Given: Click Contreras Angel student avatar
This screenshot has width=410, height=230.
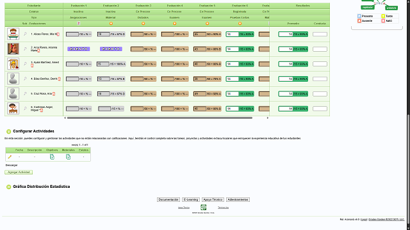Looking at the screenshot, I should [x=13, y=108].
